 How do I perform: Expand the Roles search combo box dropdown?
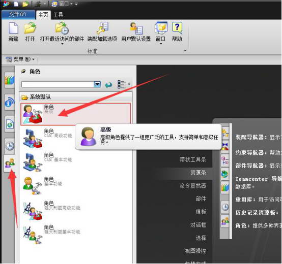(x=97, y=84)
